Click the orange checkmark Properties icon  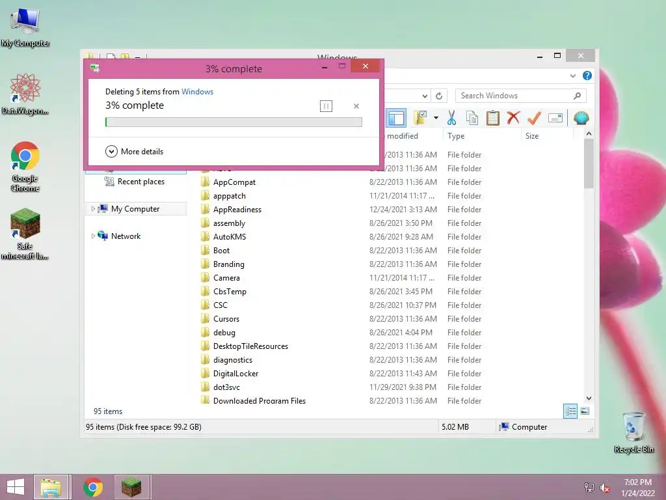point(534,118)
